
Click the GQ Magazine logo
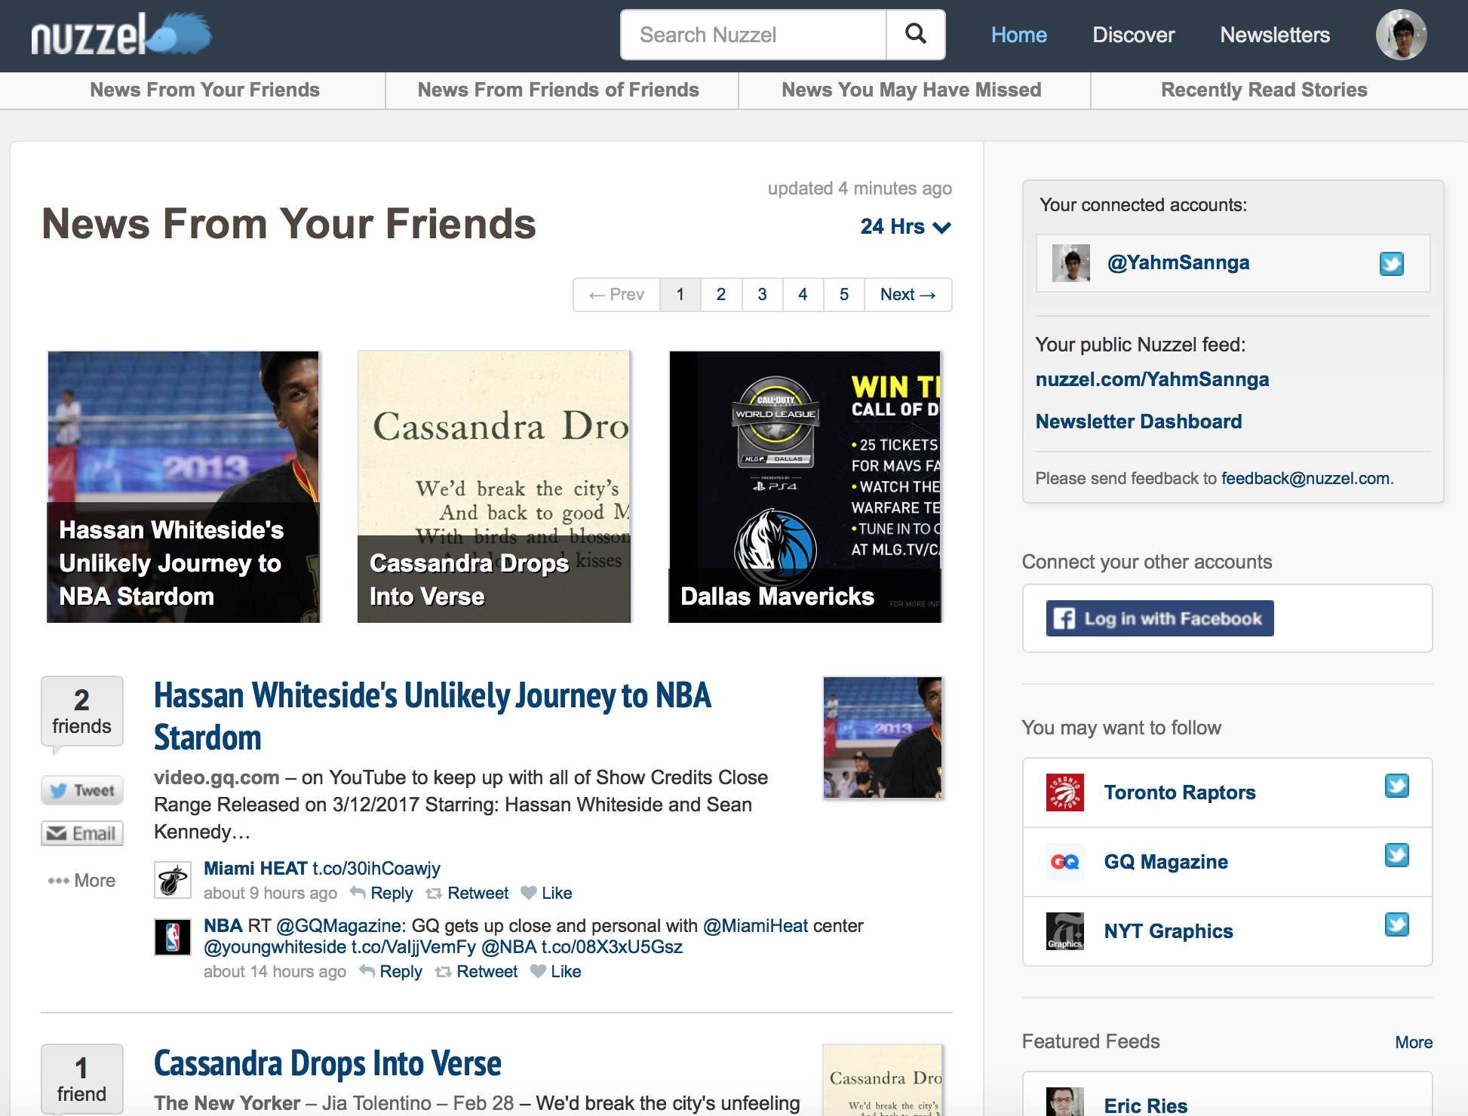(1065, 862)
